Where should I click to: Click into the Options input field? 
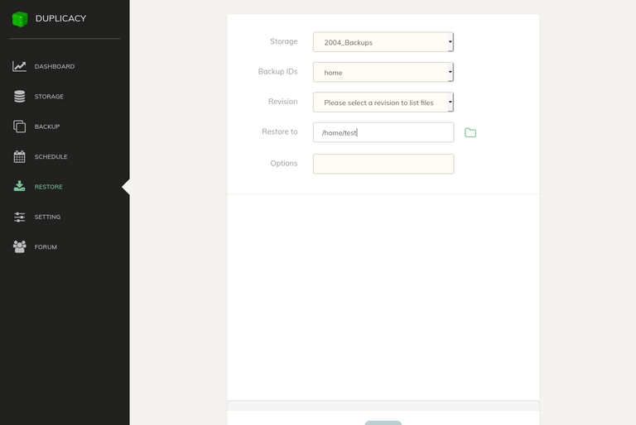[383, 164]
